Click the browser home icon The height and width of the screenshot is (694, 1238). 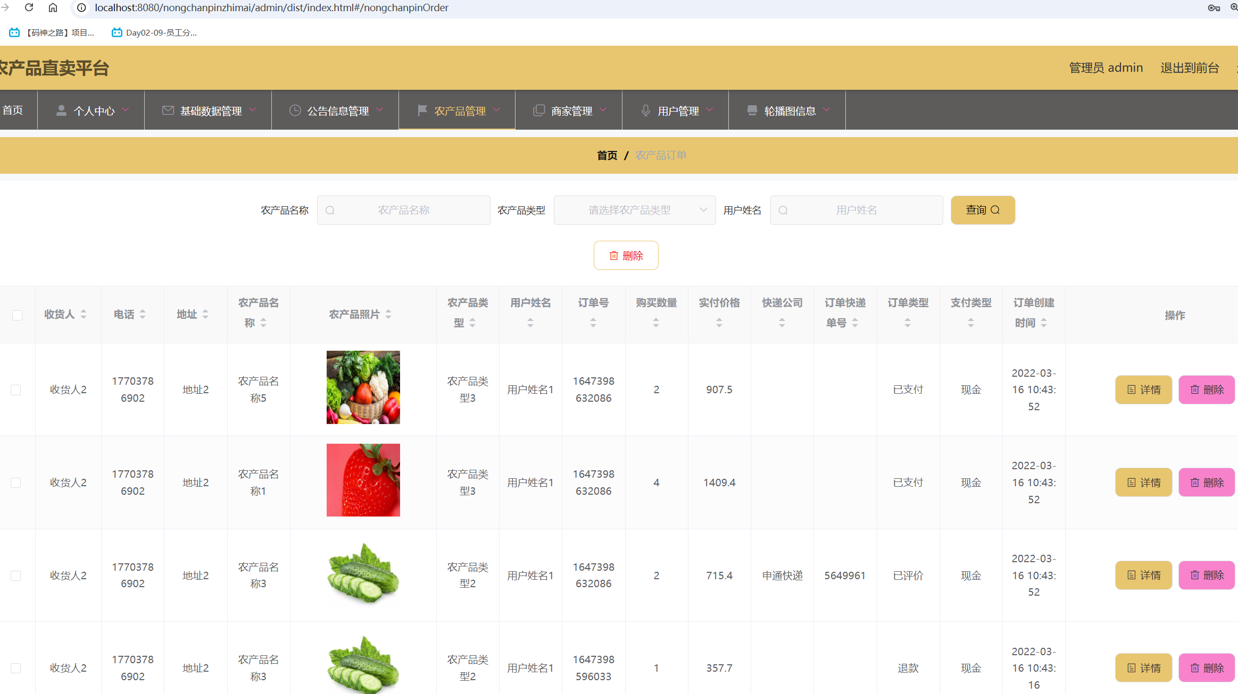click(x=53, y=7)
